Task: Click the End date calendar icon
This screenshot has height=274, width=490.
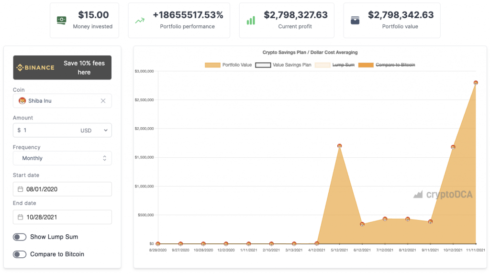Action: 20,217
